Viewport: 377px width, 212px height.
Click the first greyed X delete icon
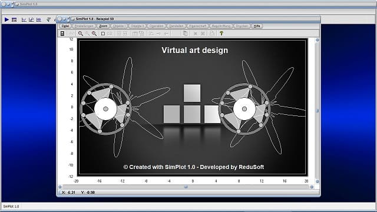tap(196, 34)
